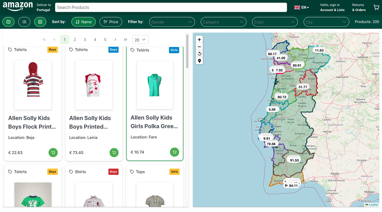Reset the map view
Image resolution: width=382 pixels, height=212 pixels.
[199, 54]
